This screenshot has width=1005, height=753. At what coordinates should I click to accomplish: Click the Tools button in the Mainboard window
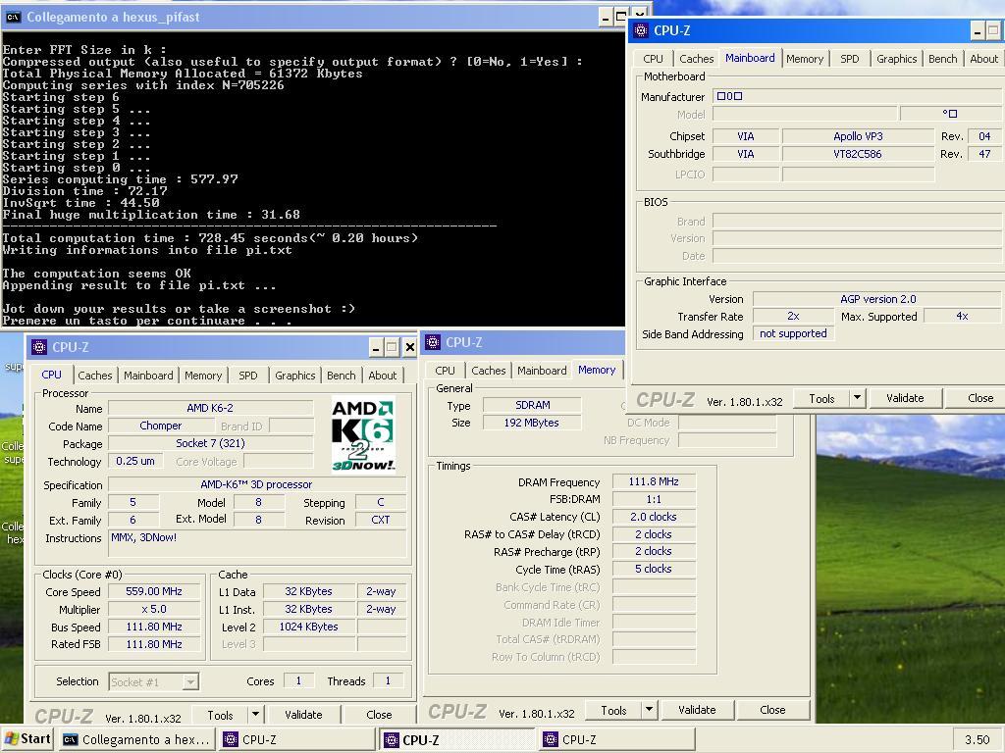tap(821, 399)
